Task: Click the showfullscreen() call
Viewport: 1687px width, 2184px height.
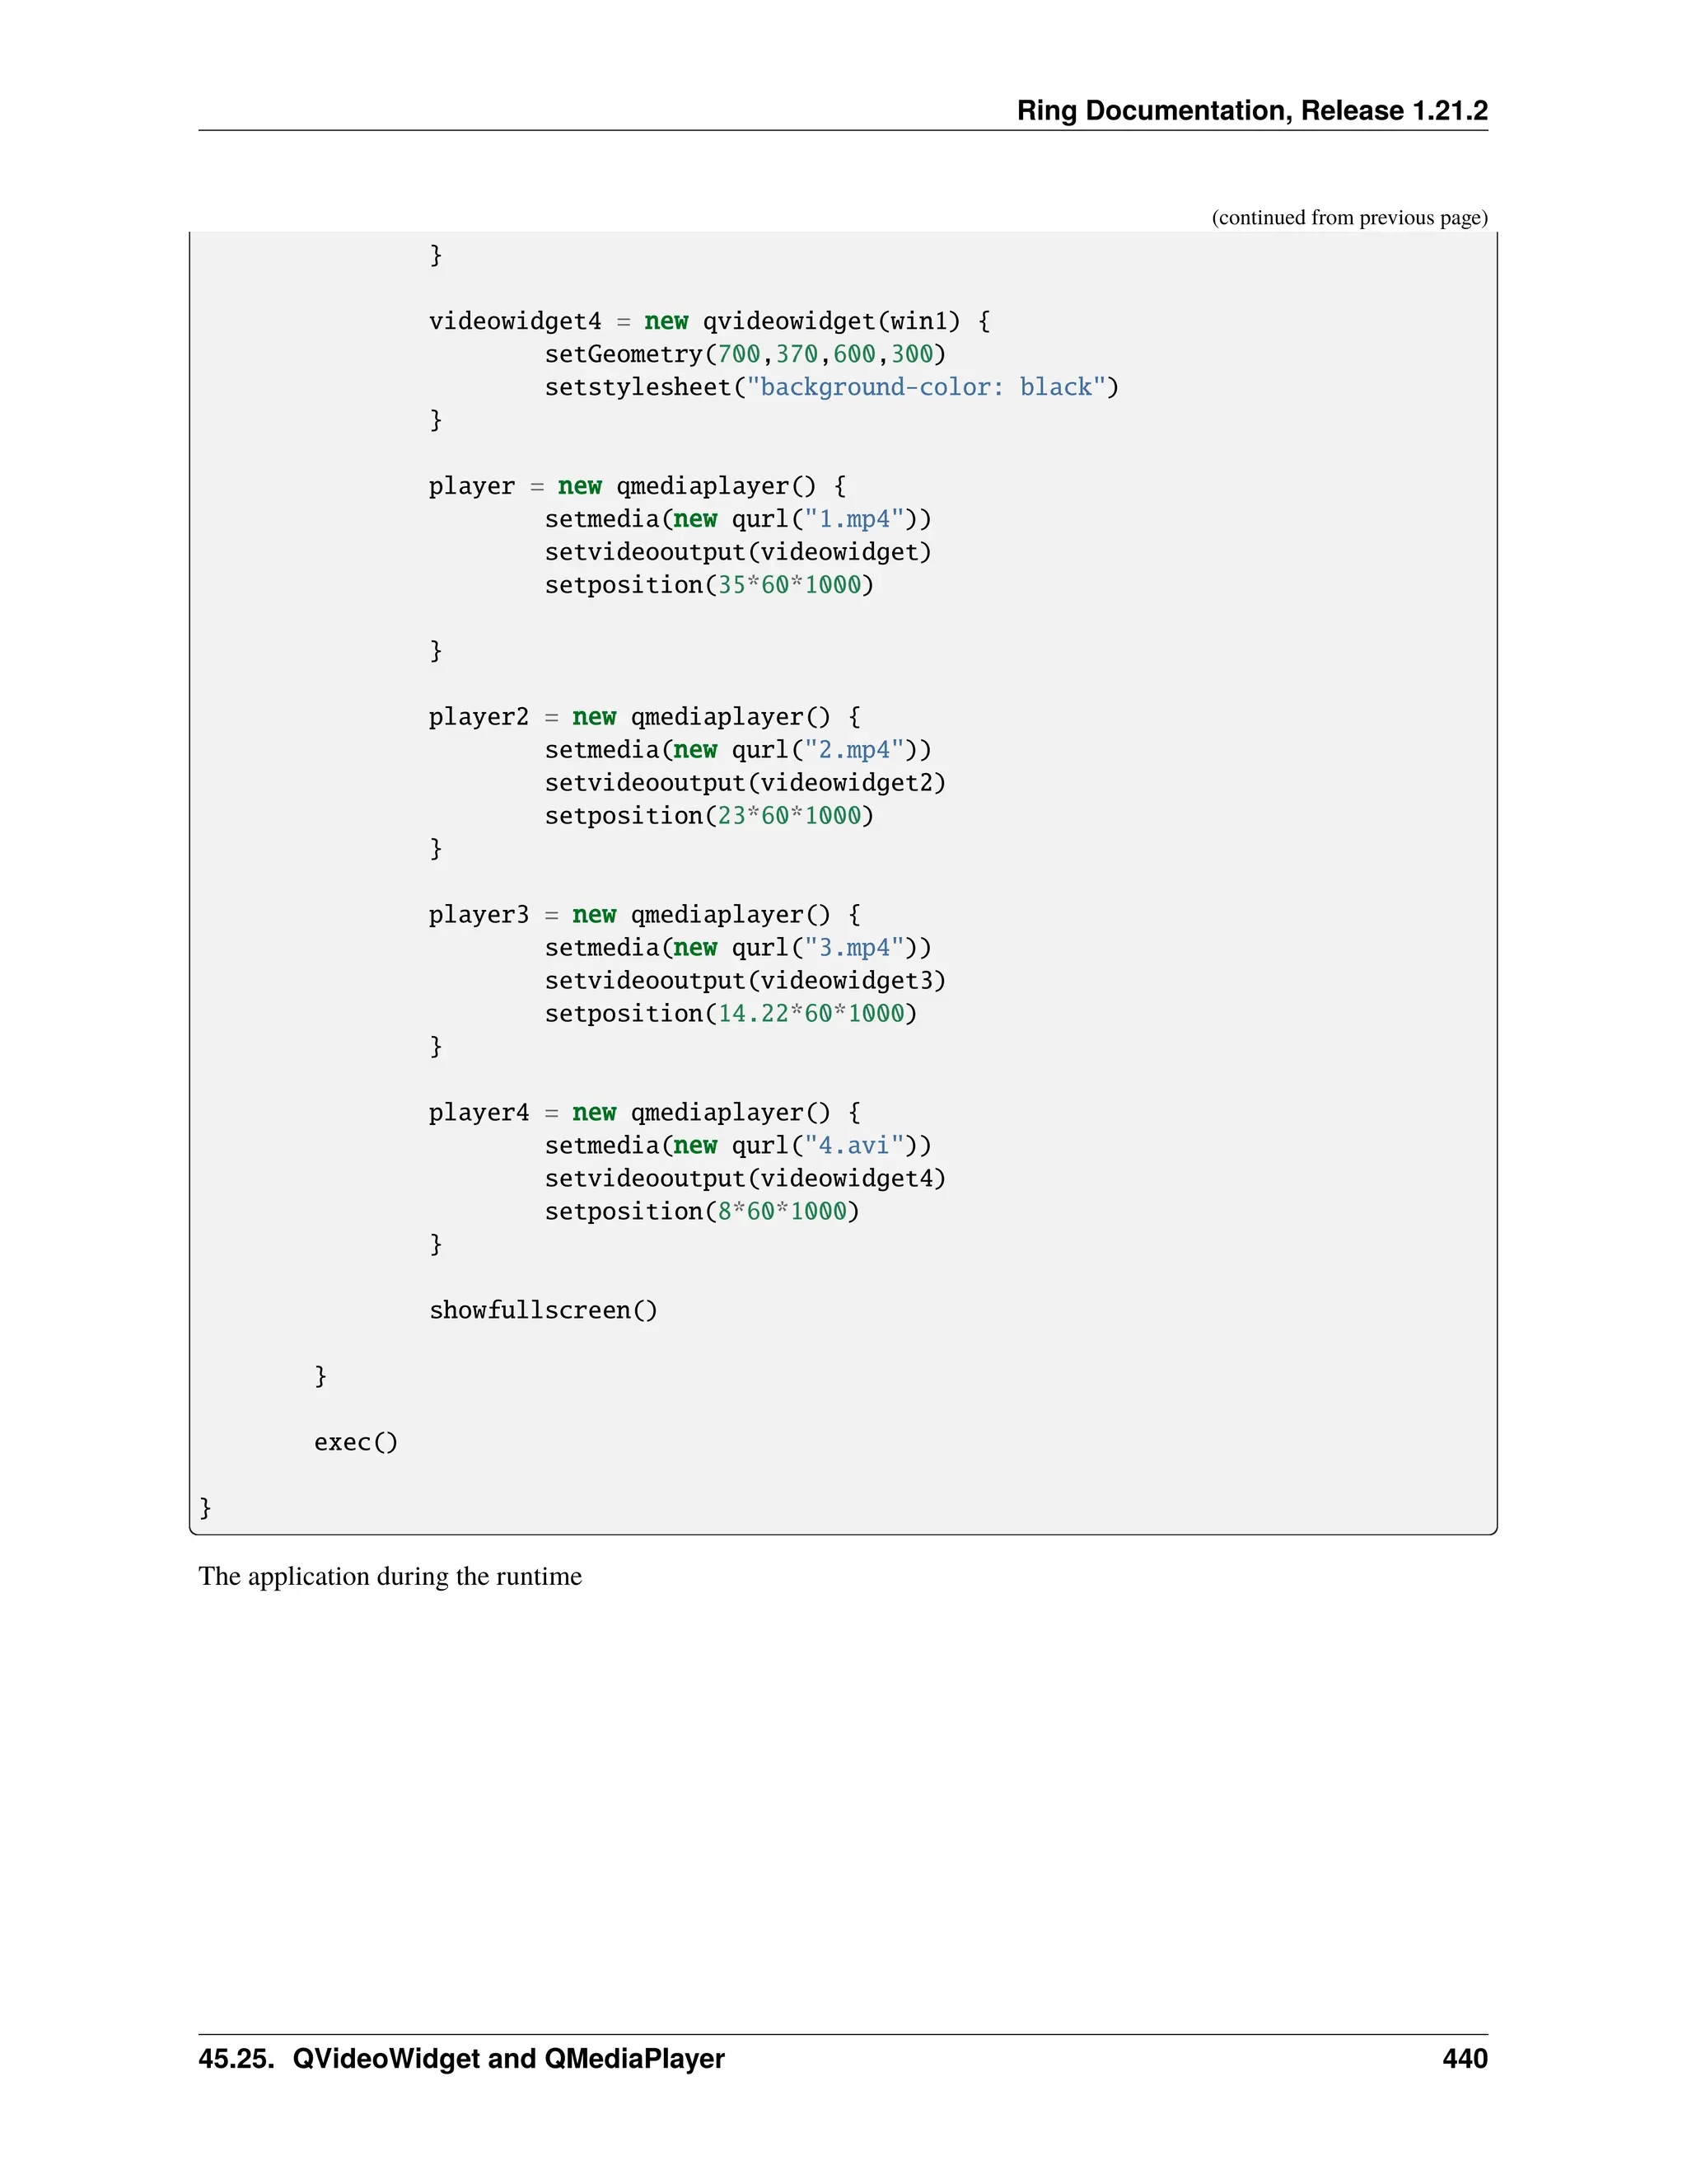Action: pos(543,1311)
